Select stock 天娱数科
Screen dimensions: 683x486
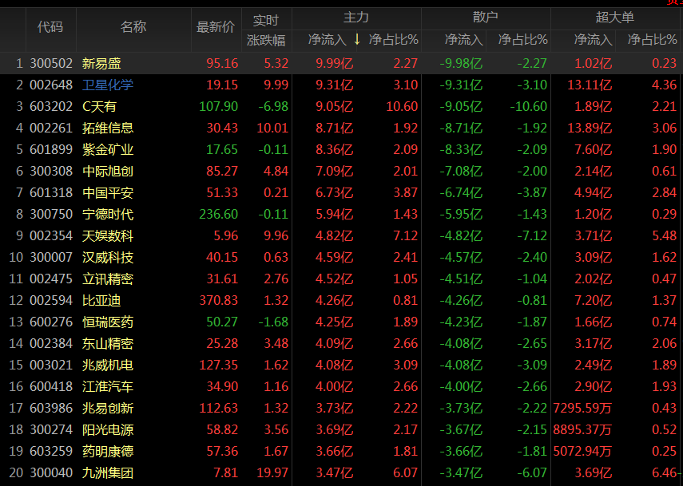[108, 236]
